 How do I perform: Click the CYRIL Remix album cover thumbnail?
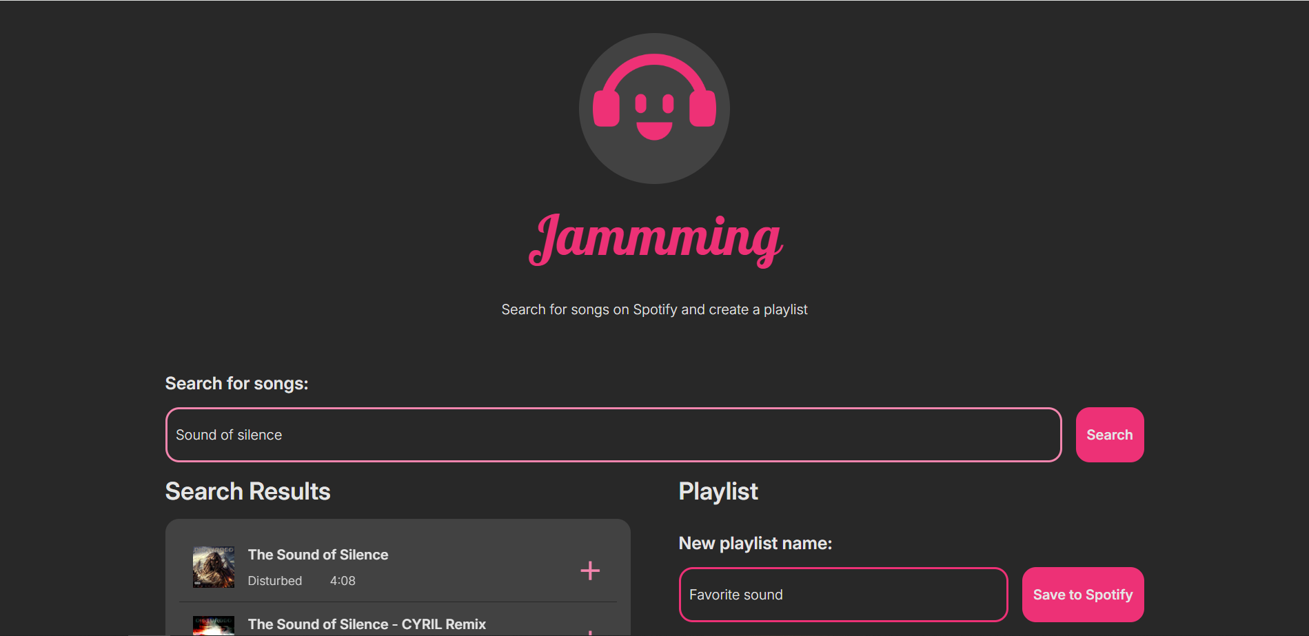pyautogui.click(x=214, y=626)
